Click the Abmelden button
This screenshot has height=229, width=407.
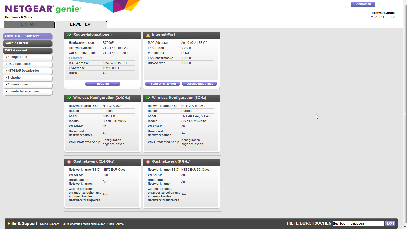363,4
